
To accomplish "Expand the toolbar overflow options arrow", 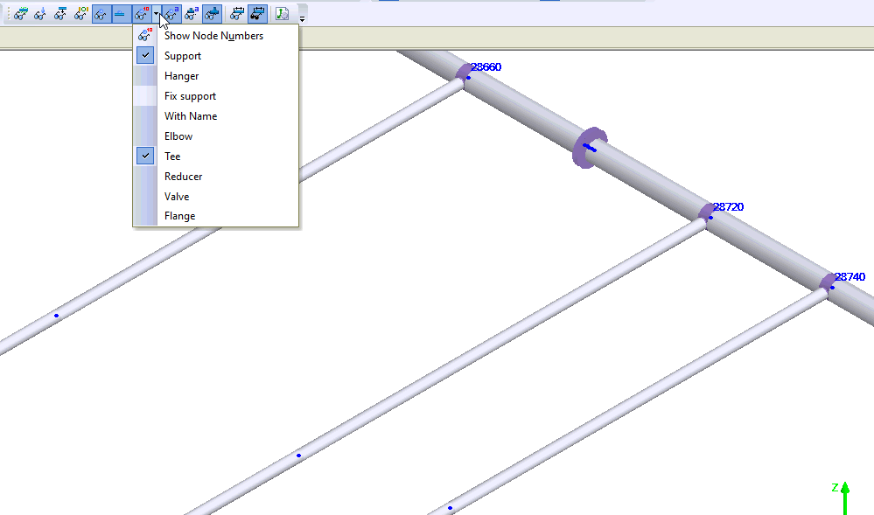I will pos(302,17).
